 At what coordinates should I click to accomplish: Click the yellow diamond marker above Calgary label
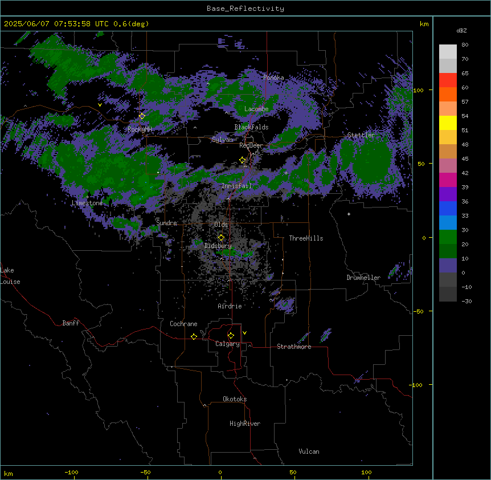(231, 336)
